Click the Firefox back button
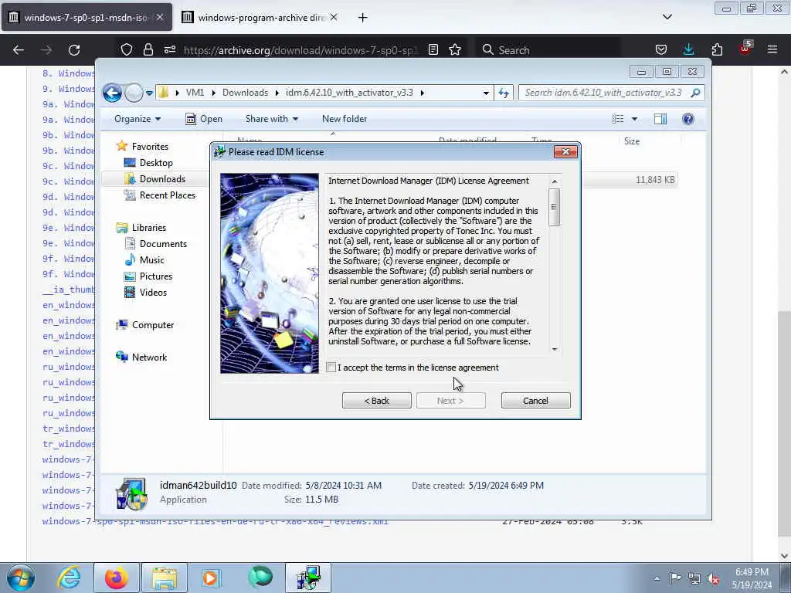The height and width of the screenshot is (593, 791). pyautogui.click(x=19, y=50)
